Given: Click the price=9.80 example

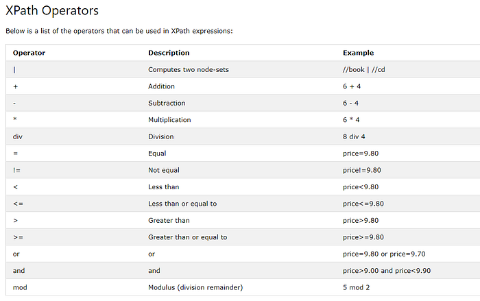Looking at the screenshot, I should 361,154.
